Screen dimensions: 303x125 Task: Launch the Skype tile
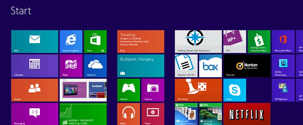pyautogui.click(x=235, y=90)
